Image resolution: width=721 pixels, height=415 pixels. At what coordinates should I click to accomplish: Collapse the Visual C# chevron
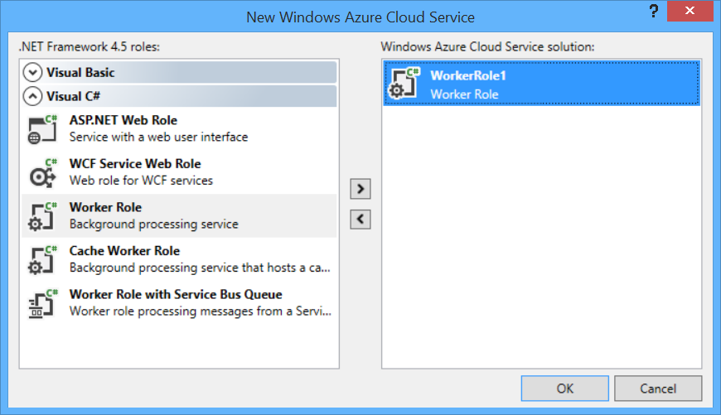point(33,96)
